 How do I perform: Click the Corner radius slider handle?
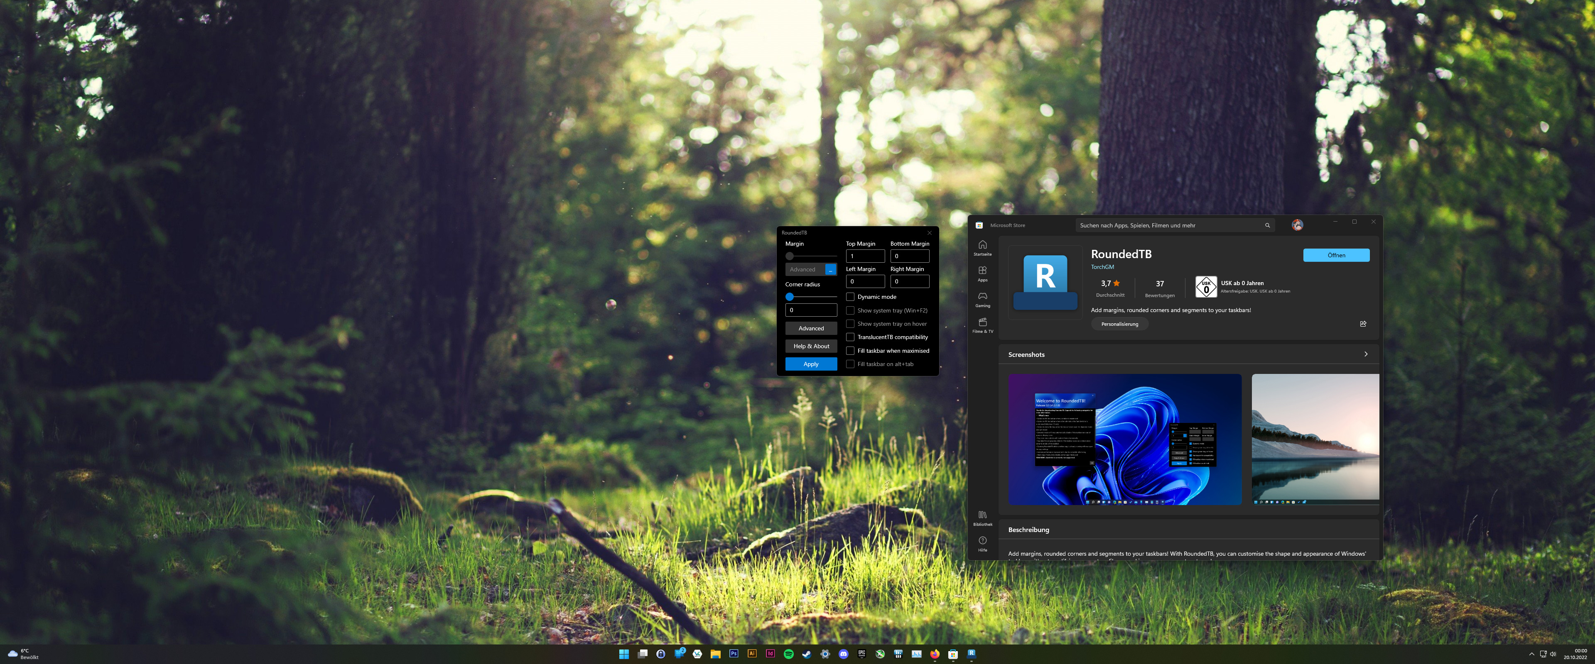(x=790, y=297)
